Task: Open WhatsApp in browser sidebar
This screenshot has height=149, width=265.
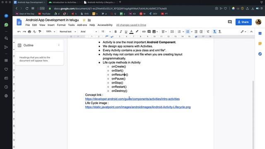Action: point(6,25)
